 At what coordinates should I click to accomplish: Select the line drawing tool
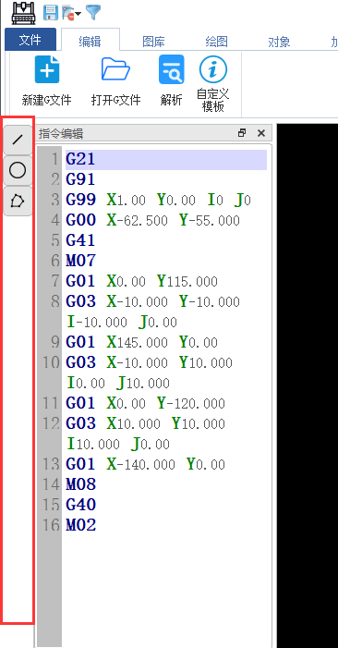point(18,140)
